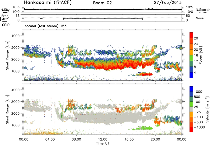Click the "-1000" value on the Velocity scale

pyautogui.click(x=199, y=127)
